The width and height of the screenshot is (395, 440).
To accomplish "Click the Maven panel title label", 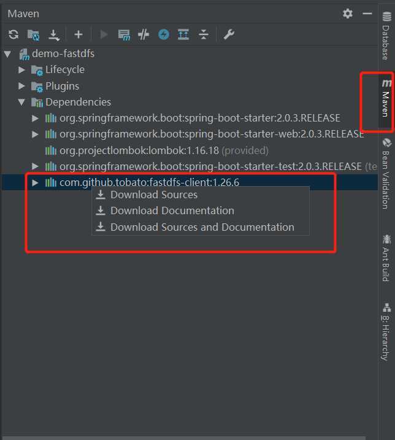I will pyautogui.click(x=23, y=14).
